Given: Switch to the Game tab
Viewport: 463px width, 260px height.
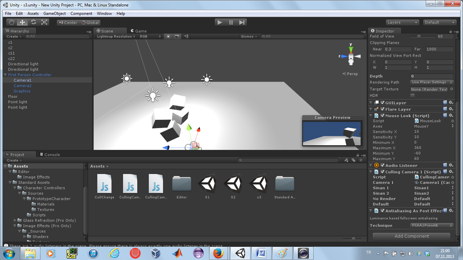Looking at the screenshot, I should 138,31.
